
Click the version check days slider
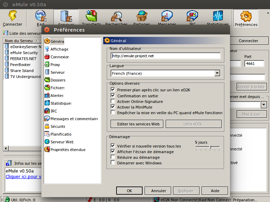[210, 147]
